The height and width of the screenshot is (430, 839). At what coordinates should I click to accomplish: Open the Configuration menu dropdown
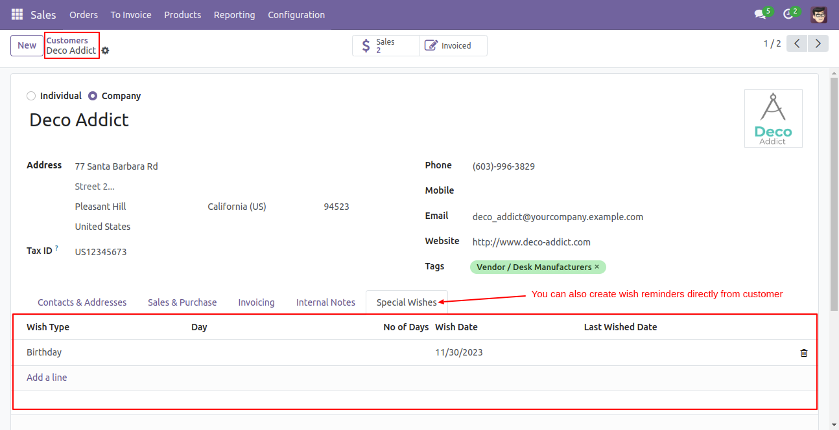296,14
